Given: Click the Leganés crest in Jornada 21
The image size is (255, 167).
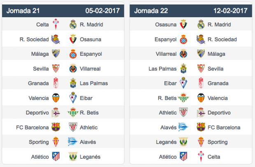Looking at the screenshot, I should (x=73, y=156).
